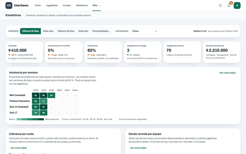246x154 pixels.
Task: Click the Jugadoras en riesgo value 3
Action: (x=128, y=50)
